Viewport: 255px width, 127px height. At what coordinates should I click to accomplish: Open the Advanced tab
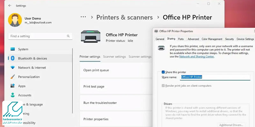[x=193, y=39]
